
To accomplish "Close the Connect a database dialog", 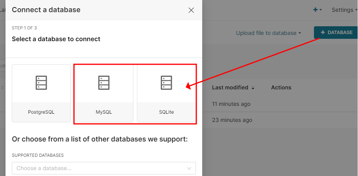I will coord(191,10).
